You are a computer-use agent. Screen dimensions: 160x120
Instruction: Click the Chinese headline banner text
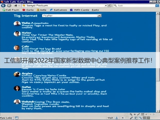tap(78, 60)
